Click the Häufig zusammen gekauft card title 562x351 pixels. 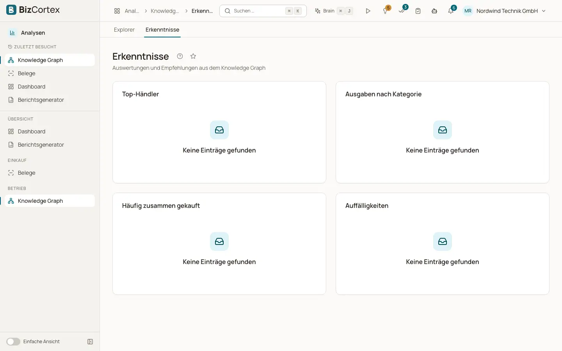pos(161,206)
